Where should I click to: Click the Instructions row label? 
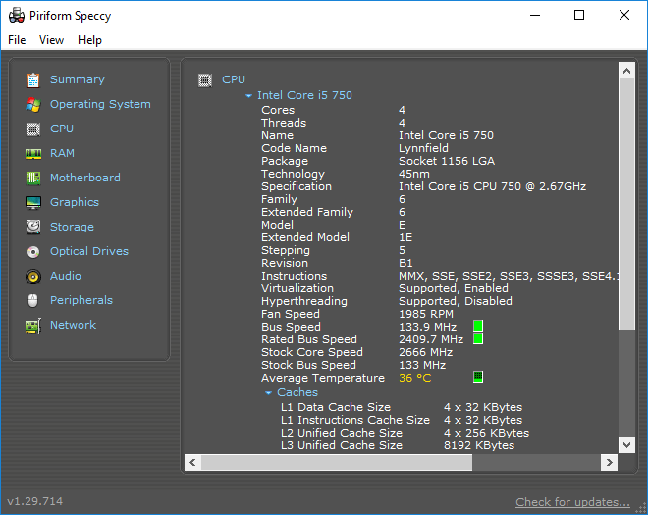[294, 276]
